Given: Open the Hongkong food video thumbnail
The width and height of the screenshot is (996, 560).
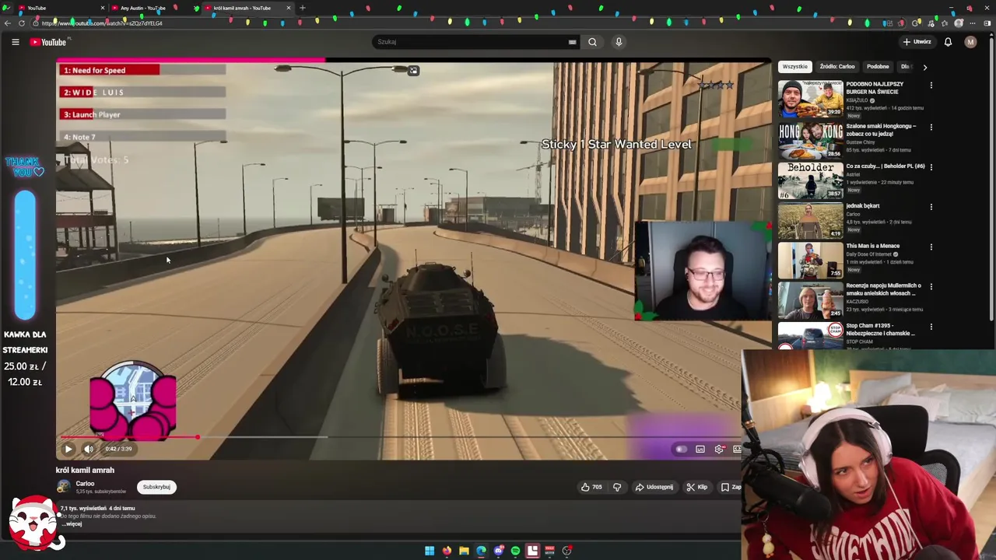Looking at the screenshot, I should (x=810, y=139).
